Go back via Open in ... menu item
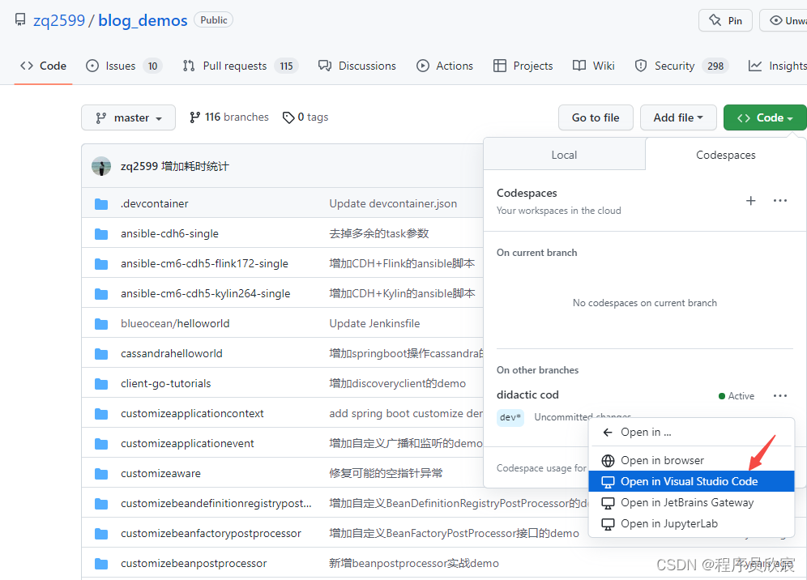 click(691, 433)
